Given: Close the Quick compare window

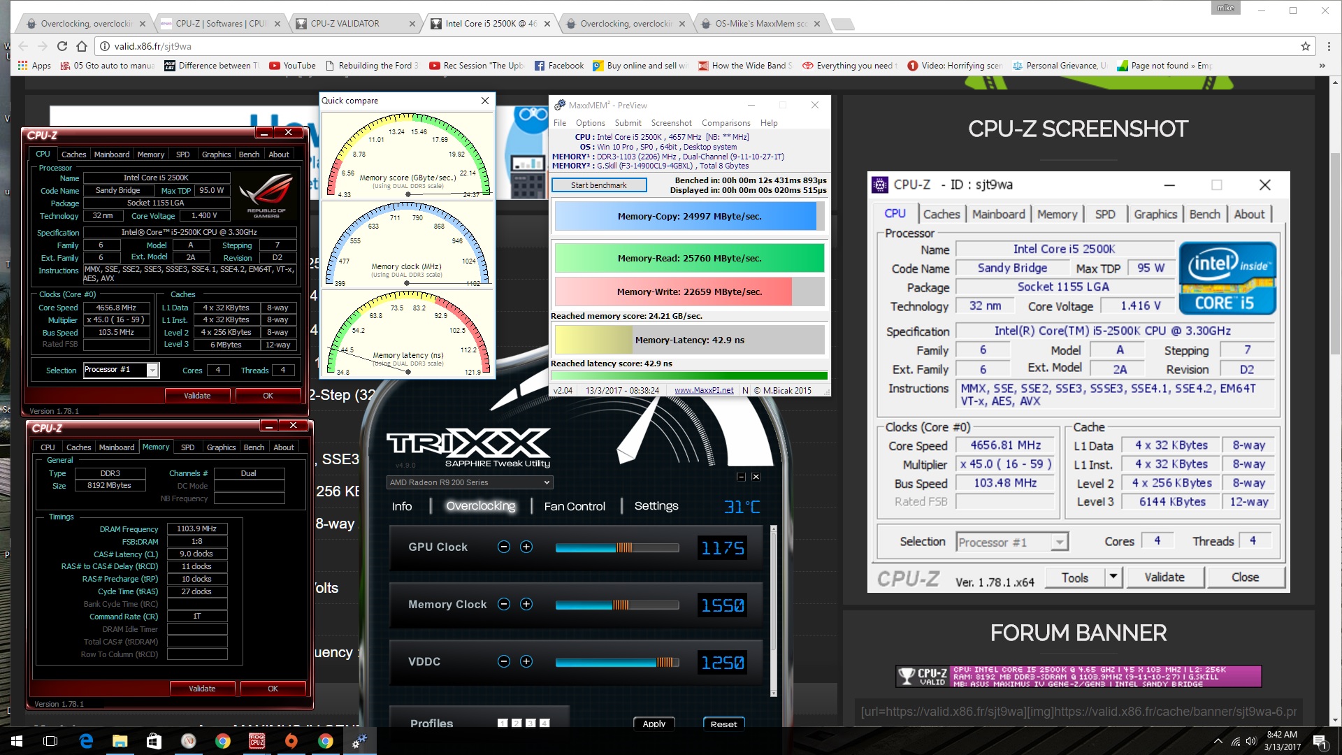Looking at the screenshot, I should 485,101.
